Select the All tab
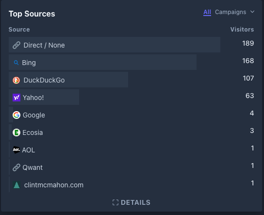This screenshot has width=264, height=215. (207, 12)
